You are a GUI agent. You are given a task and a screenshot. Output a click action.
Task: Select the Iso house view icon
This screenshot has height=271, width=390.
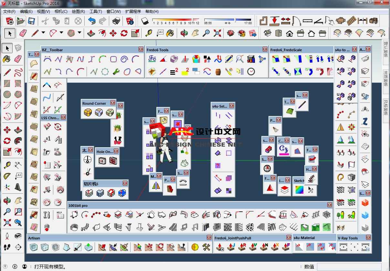(x=268, y=33)
